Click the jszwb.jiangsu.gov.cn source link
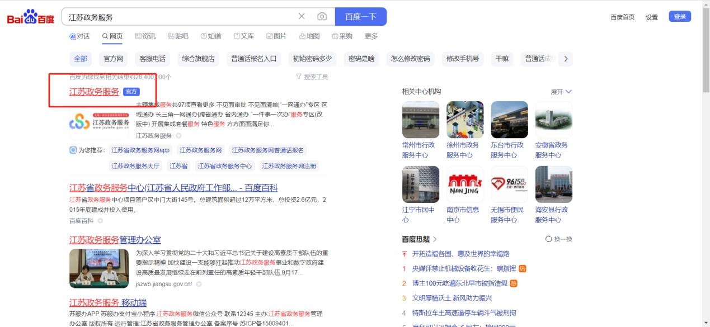This screenshot has height=327, width=710. pos(164,284)
